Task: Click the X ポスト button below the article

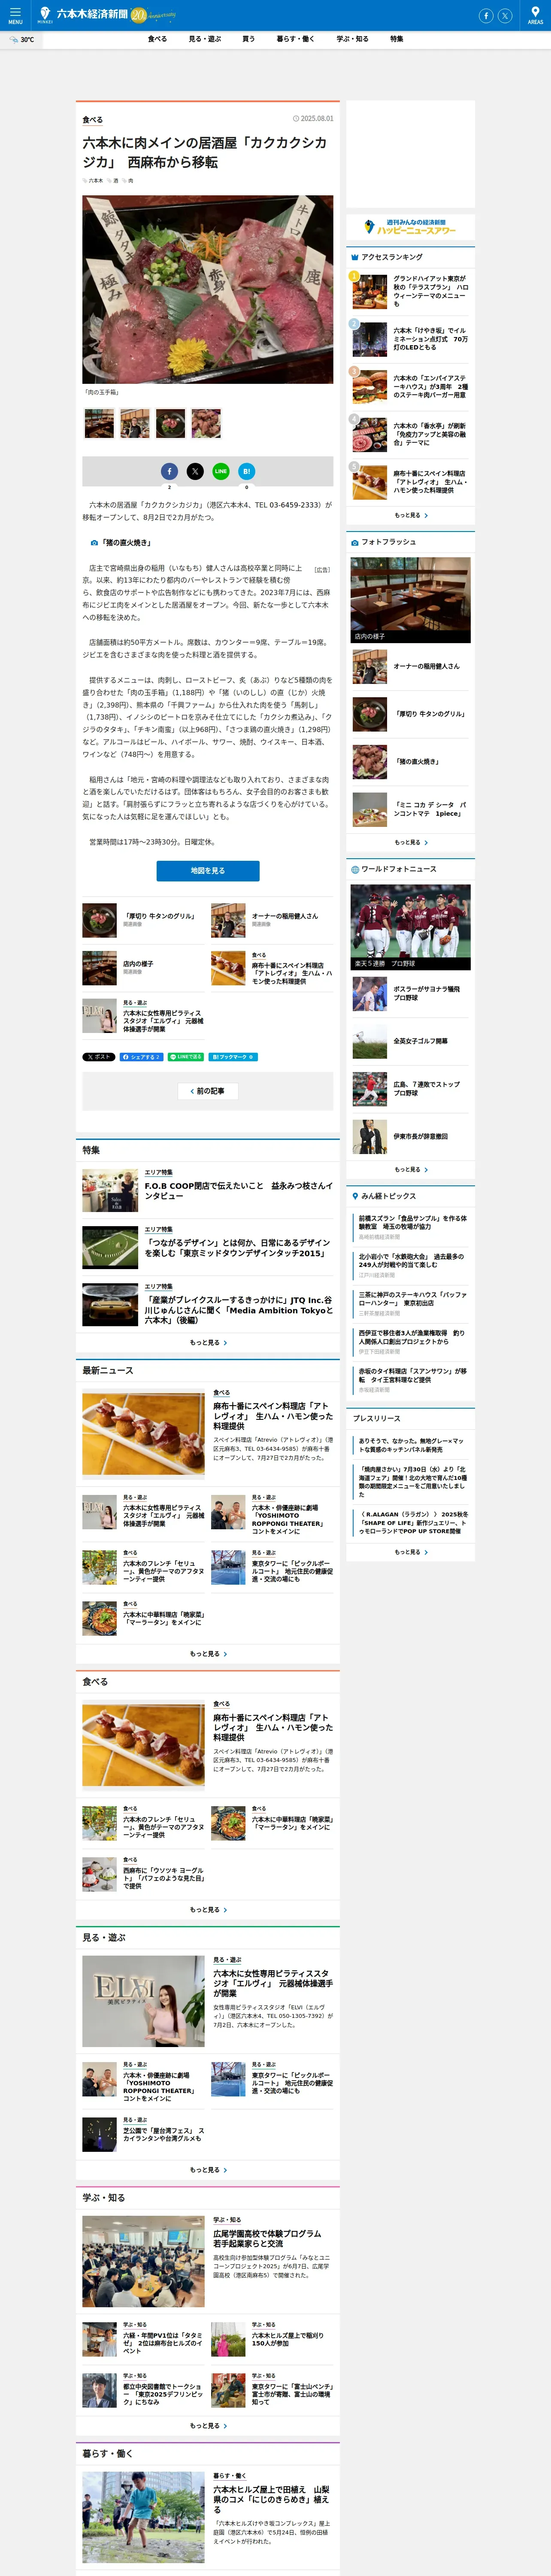Action: (x=99, y=1056)
